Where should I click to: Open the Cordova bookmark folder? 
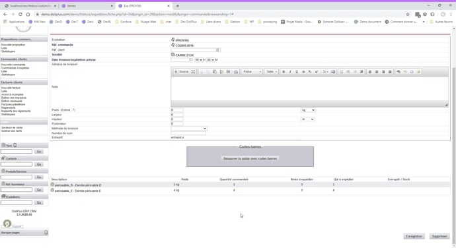123,22
